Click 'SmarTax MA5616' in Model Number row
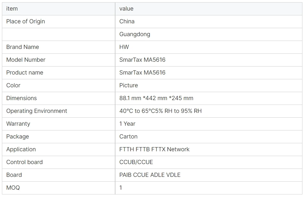The height and width of the screenshot is (197, 305). tap(142, 60)
